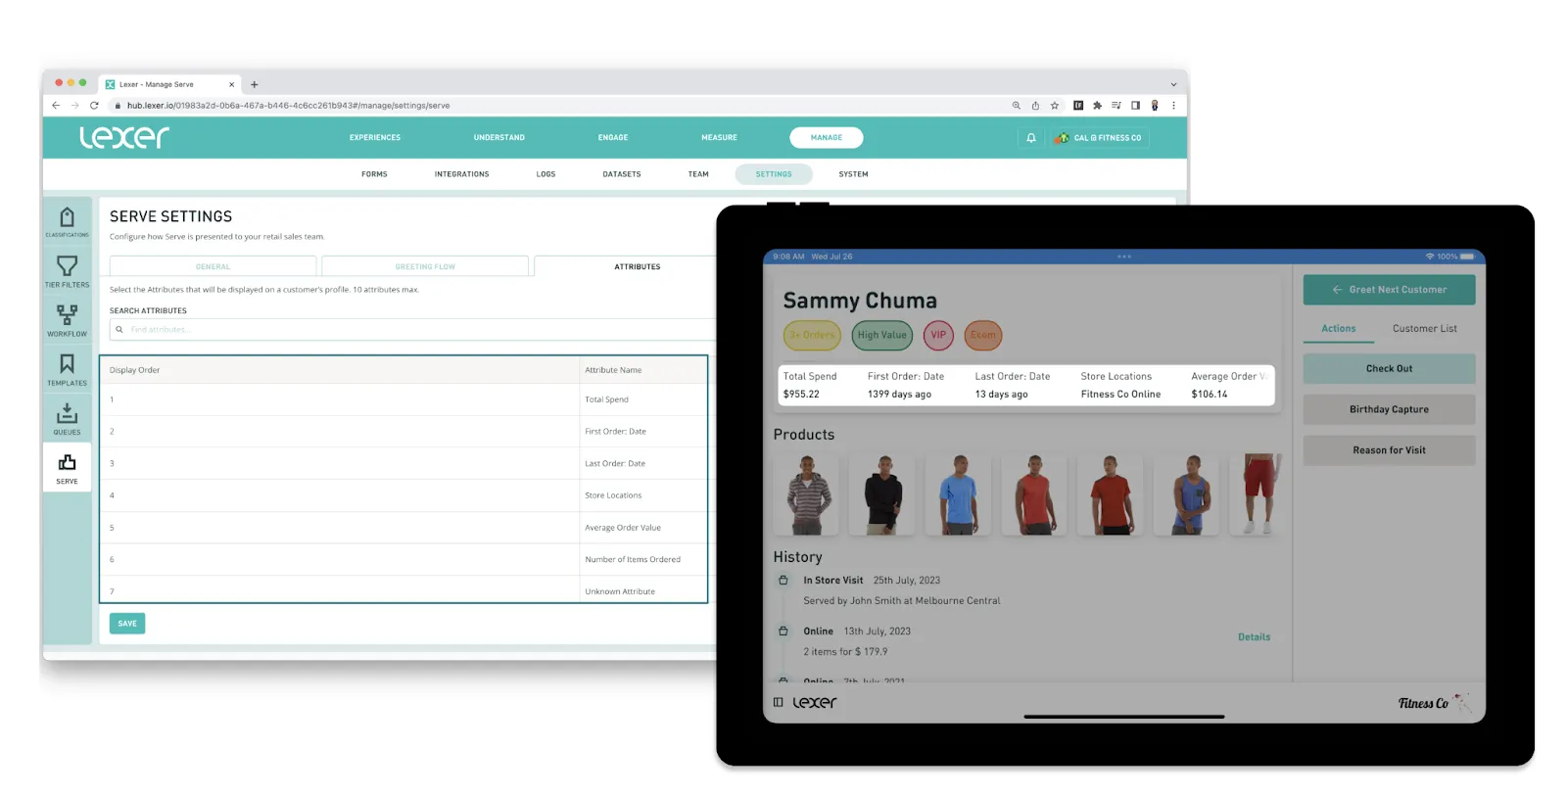Click the browser back arrow
The width and height of the screenshot is (1567, 796).
[x=56, y=105]
